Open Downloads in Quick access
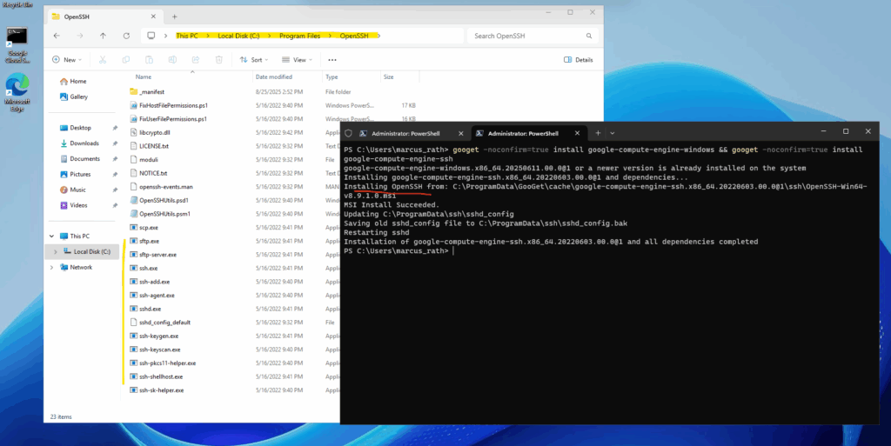The image size is (891, 446). pyautogui.click(x=79, y=143)
